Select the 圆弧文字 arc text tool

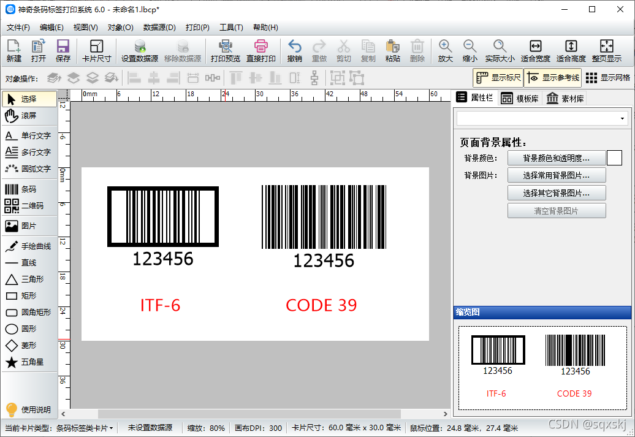tap(29, 169)
